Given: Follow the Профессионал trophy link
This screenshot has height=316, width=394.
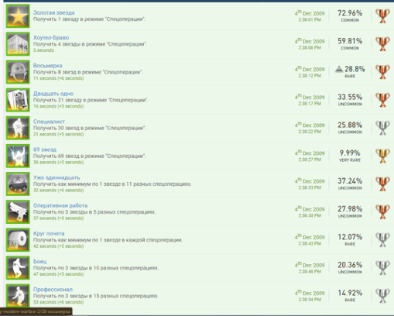Looking at the screenshot, I should [x=53, y=290].
